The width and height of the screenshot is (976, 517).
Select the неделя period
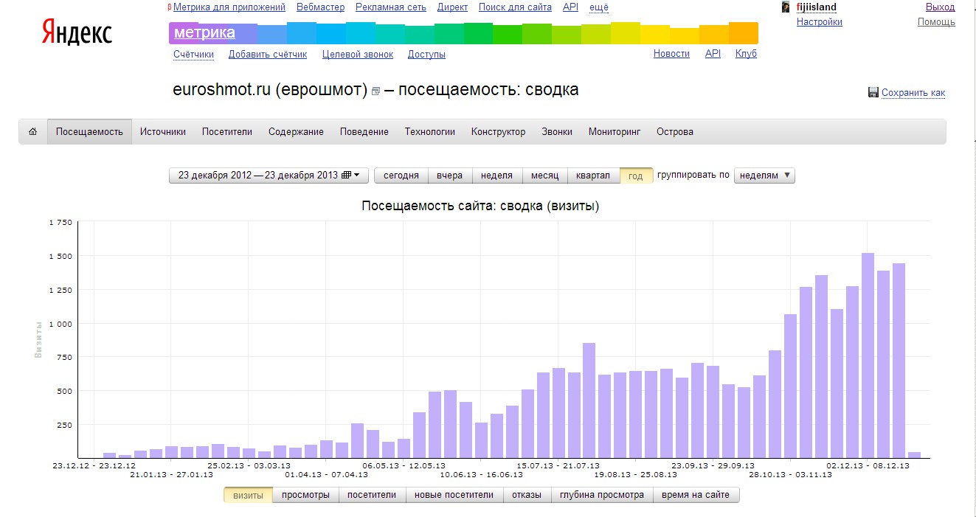point(496,176)
